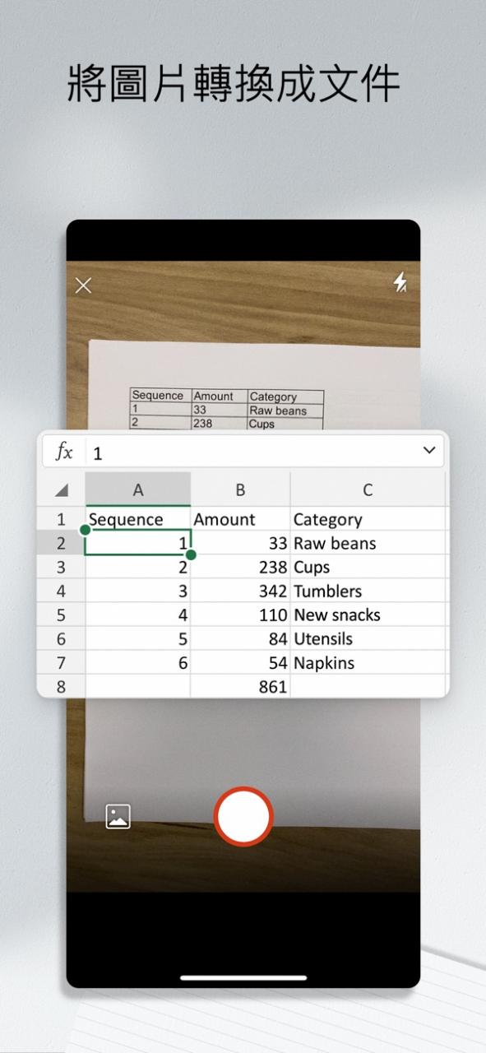
Task: Click the 'Utensils' cell
Action: [368, 638]
